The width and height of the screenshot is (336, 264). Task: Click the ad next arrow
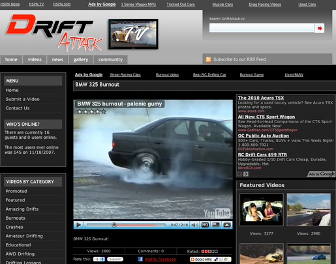[246, 174]
